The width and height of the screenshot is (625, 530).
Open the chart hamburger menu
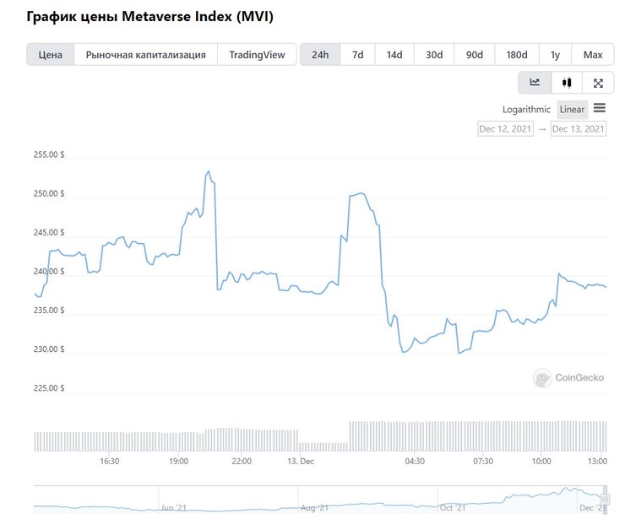(600, 108)
